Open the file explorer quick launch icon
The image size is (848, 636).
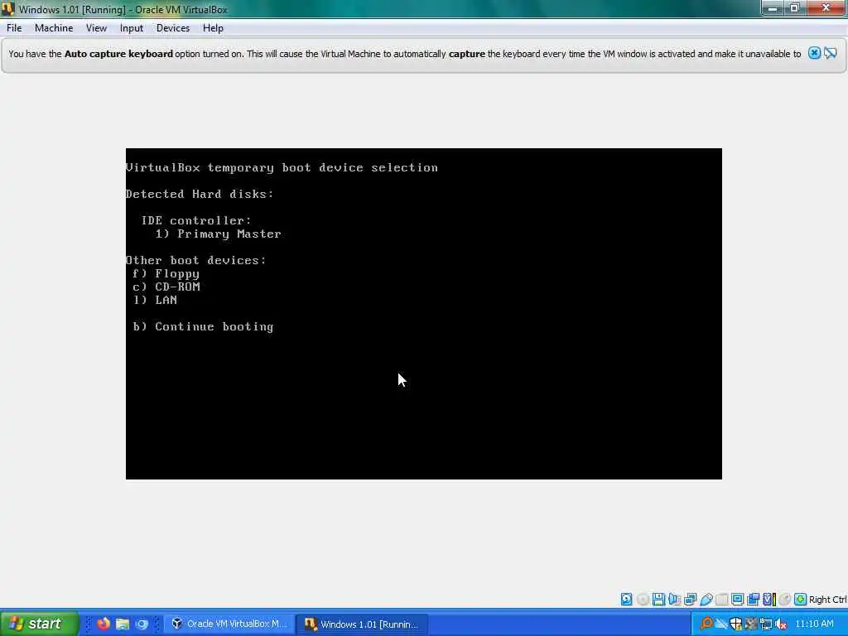pos(123,624)
